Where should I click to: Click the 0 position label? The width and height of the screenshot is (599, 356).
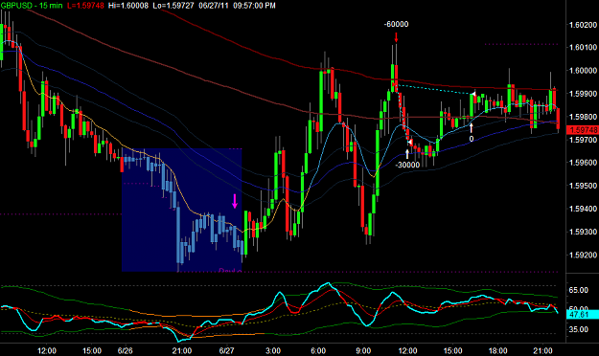[x=472, y=139]
